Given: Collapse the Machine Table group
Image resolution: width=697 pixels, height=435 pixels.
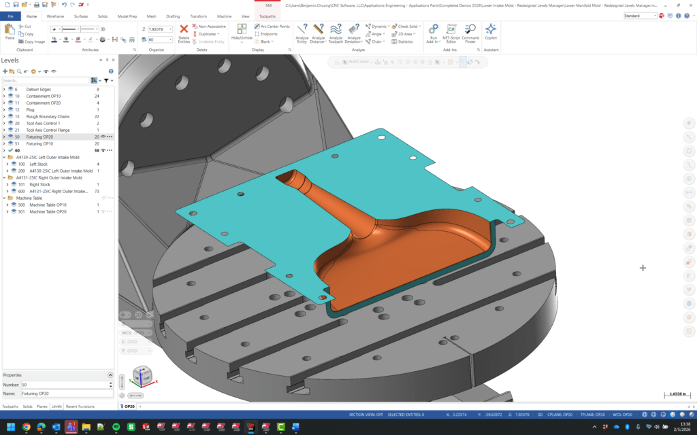Looking at the screenshot, I should [x=3, y=198].
